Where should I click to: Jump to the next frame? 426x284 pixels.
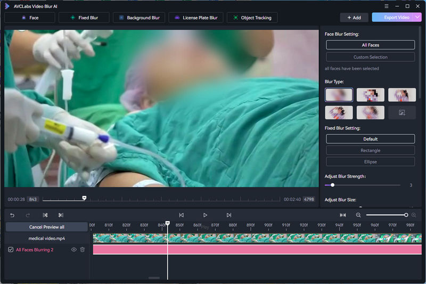(229, 215)
